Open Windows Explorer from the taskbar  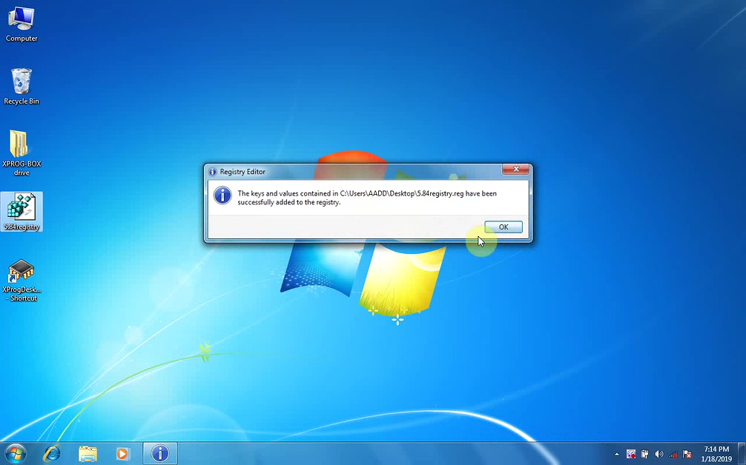(88, 454)
